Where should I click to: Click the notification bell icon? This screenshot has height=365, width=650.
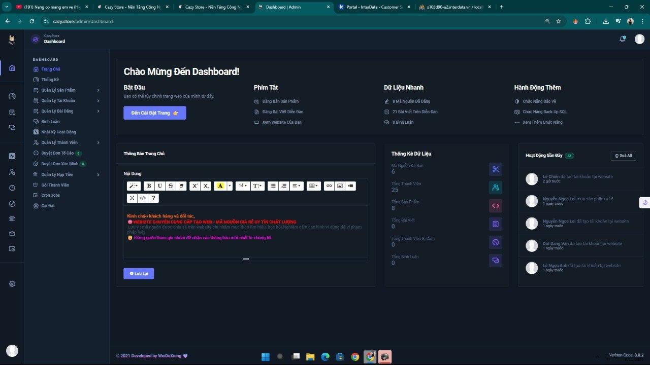(622, 39)
